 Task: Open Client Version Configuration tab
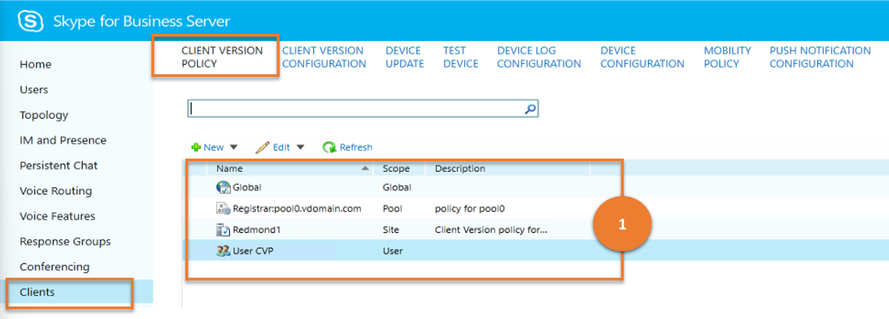pos(324,57)
